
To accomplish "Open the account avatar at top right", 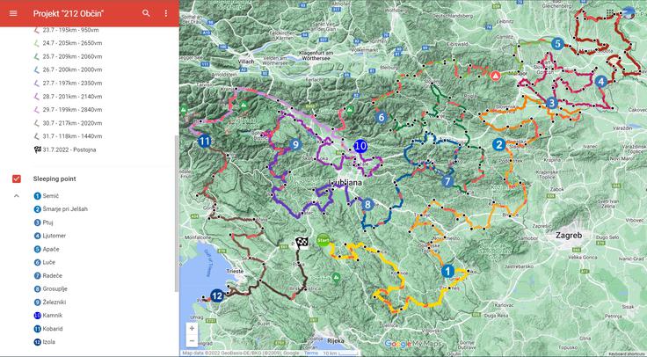I will (629, 13).
